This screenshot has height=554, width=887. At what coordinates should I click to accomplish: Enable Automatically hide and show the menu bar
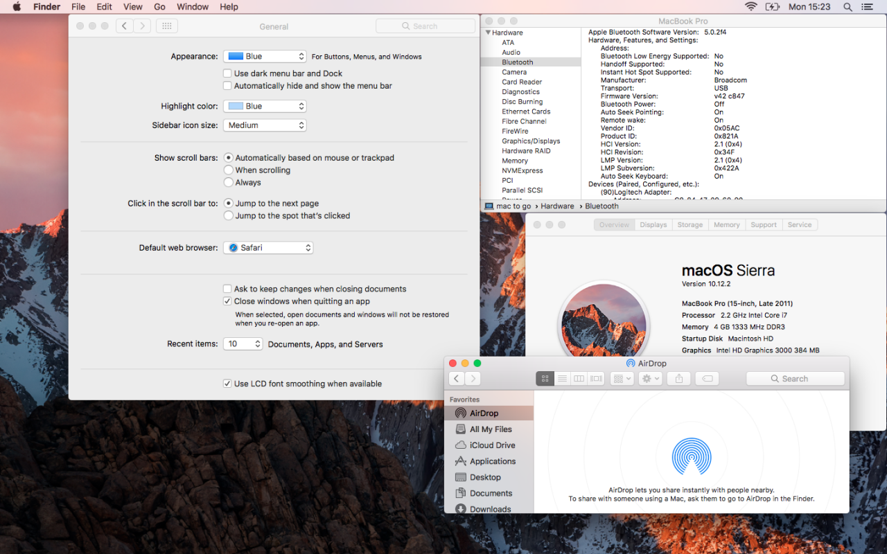click(227, 86)
